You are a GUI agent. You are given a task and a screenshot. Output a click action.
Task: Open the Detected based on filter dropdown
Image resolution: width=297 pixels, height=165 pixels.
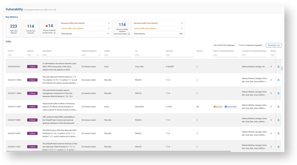100,55
